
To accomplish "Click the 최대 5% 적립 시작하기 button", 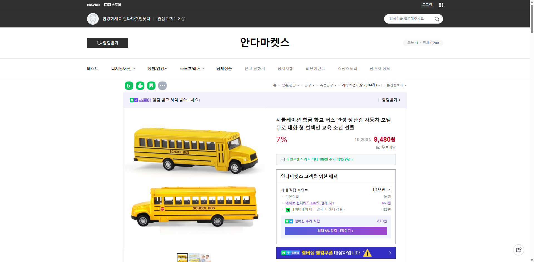I will 336,231.
